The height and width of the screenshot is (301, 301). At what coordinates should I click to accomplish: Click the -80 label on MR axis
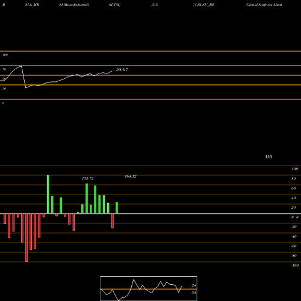click(x=294, y=256)
